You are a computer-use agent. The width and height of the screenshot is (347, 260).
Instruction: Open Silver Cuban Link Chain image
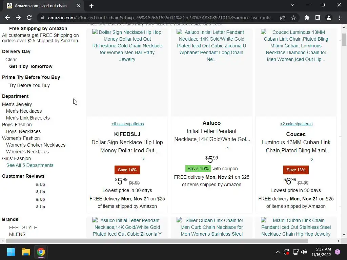[211, 227]
